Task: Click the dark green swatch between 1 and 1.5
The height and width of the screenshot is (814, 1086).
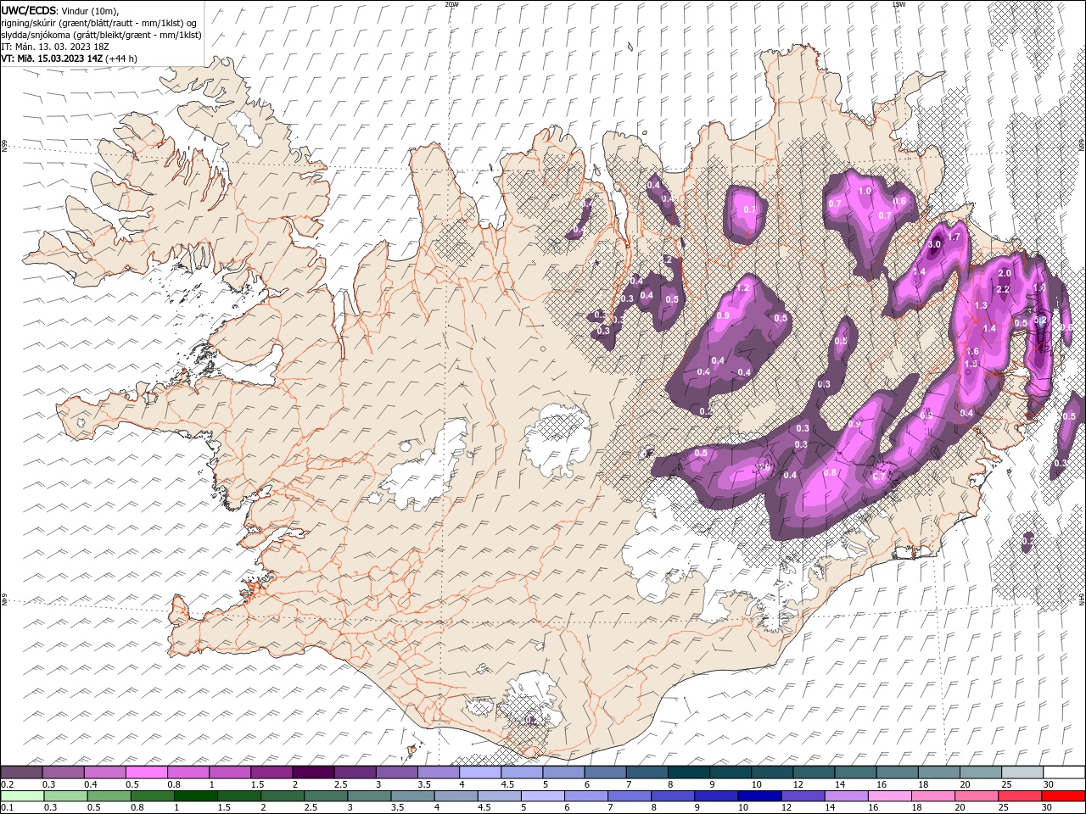Action: coord(196,796)
